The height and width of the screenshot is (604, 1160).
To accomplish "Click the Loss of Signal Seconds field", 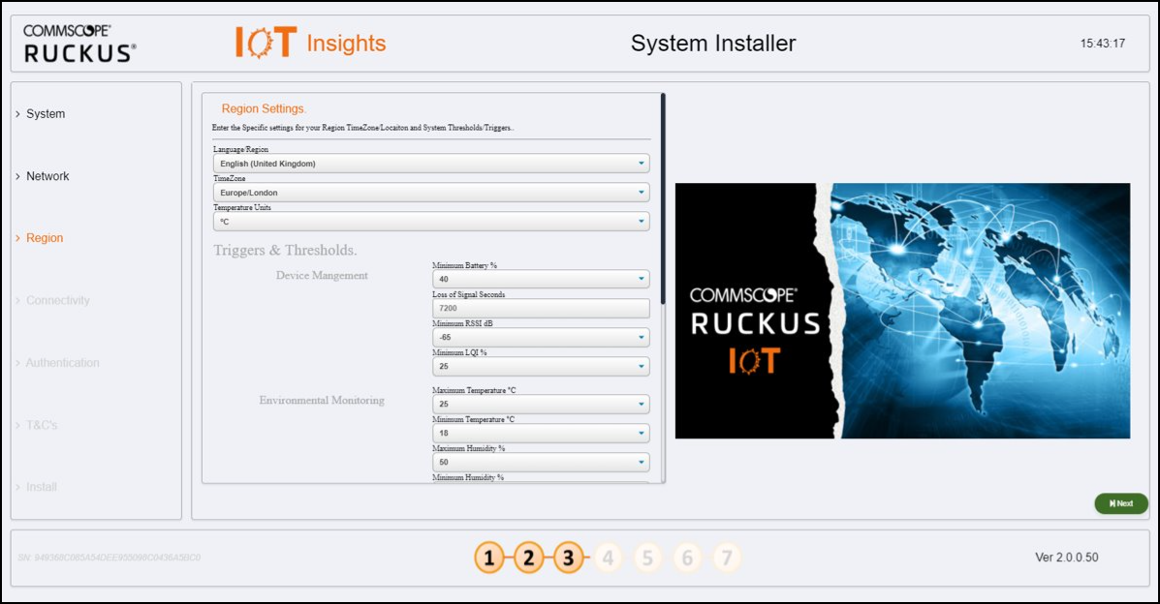I will point(541,308).
